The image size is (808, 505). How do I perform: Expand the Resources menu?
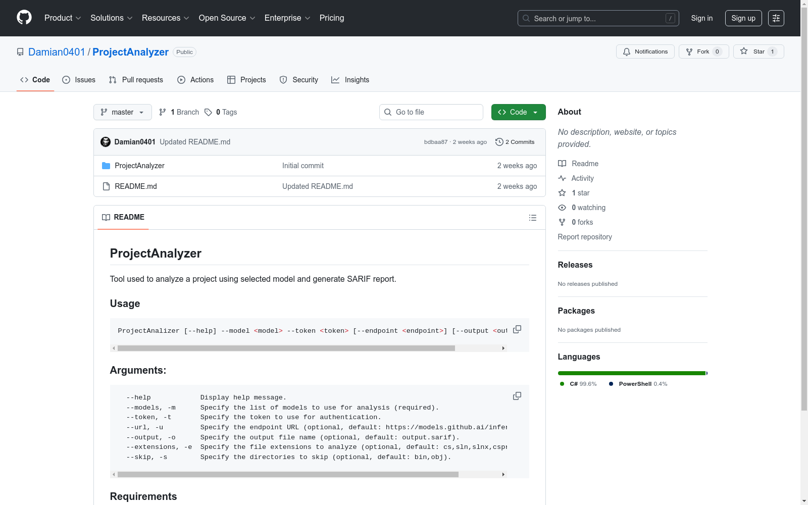click(x=166, y=18)
